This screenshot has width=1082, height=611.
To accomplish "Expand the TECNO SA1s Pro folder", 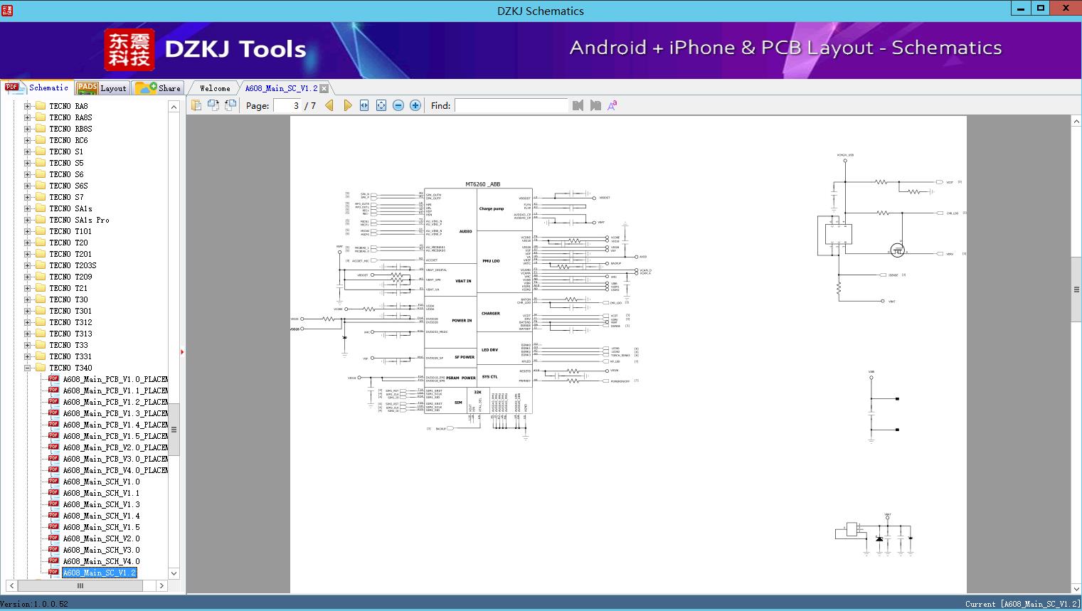I will coord(28,220).
